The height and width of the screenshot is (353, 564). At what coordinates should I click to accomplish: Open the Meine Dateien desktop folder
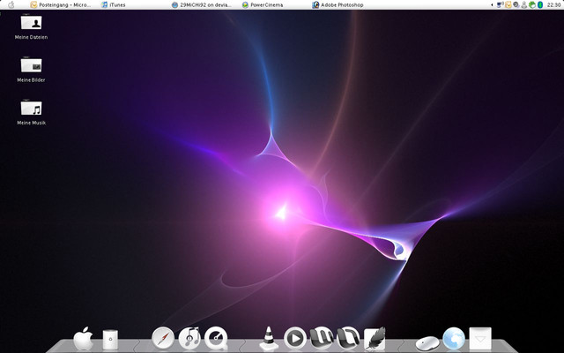[x=32, y=23]
